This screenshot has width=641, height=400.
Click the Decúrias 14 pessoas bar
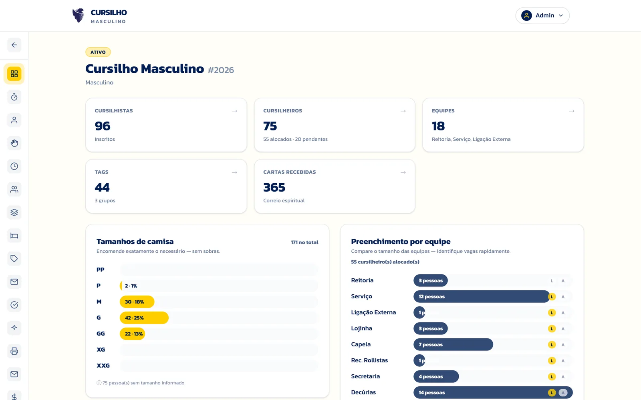click(493, 392)
